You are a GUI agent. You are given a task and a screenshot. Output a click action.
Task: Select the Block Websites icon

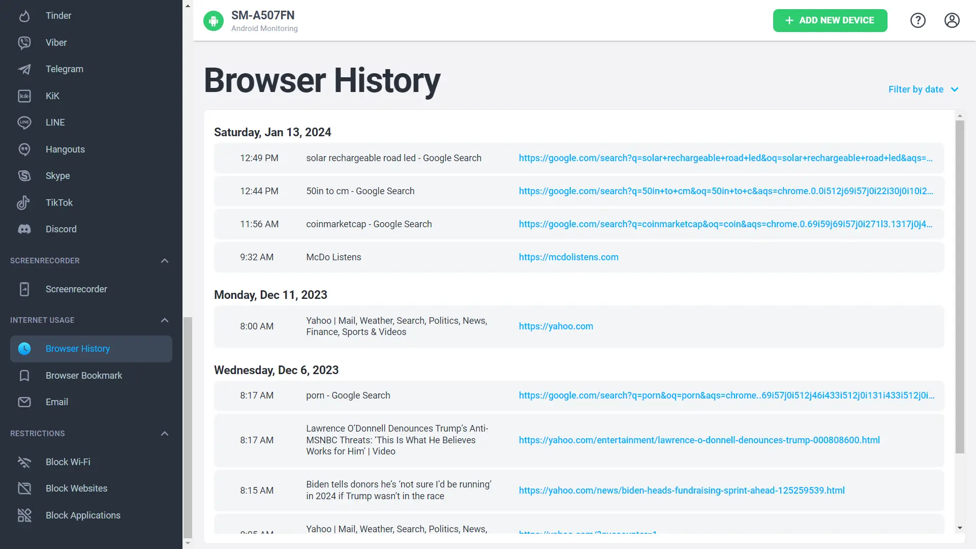(24, 489)
